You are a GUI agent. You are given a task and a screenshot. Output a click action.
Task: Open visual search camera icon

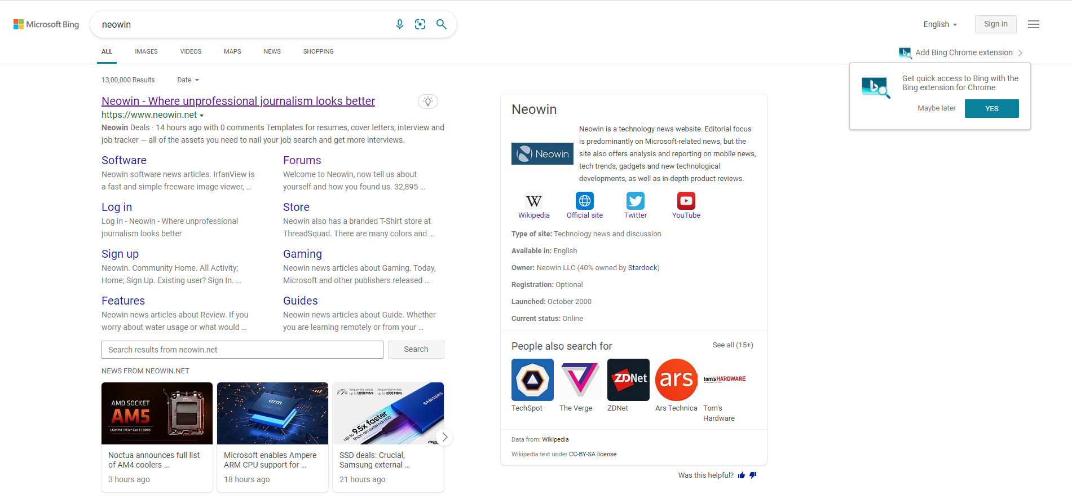(x=420, y=24)
